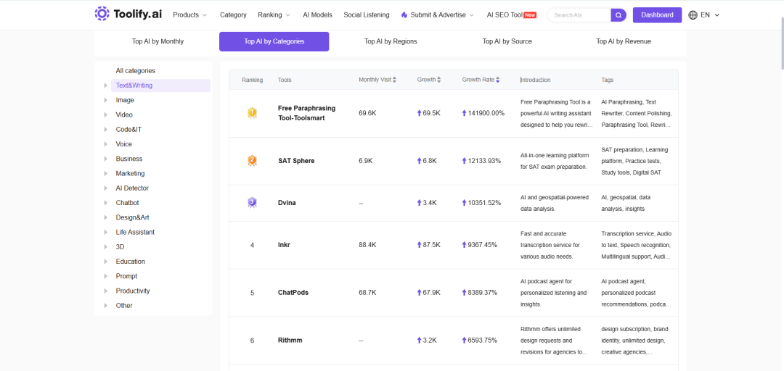The width and height of the screenshot is (784, 371).
Task: Expand the Chatbot category arrow
Action: pyautogui.click(x=105, y=203)
